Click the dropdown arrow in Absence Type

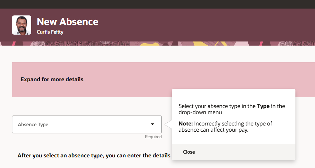click(153, 124)
